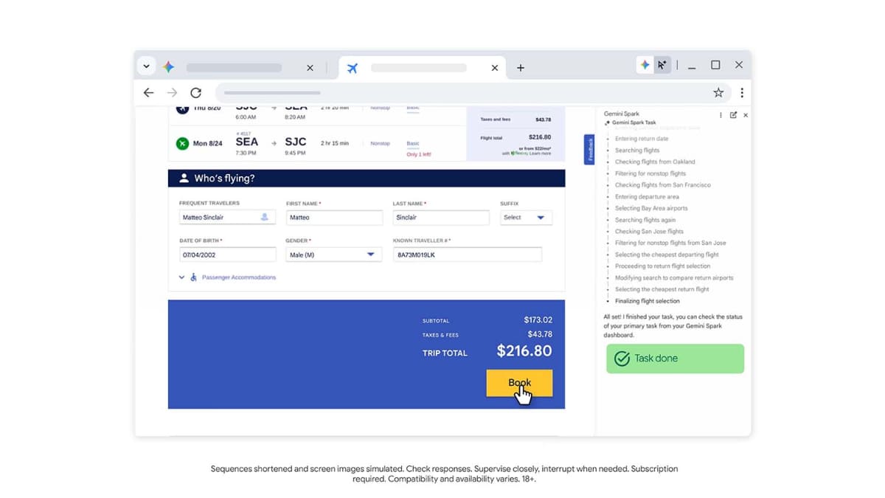This screenshot has width=885, height=498.
Task: Bookmark this page with the star icon
Action: (718, 93)
